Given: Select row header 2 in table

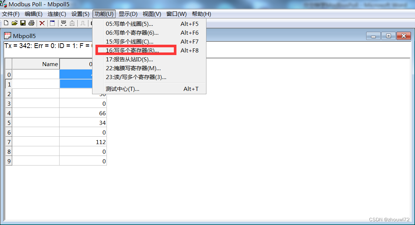Looking at the screenshot, I should coord(9,94).
